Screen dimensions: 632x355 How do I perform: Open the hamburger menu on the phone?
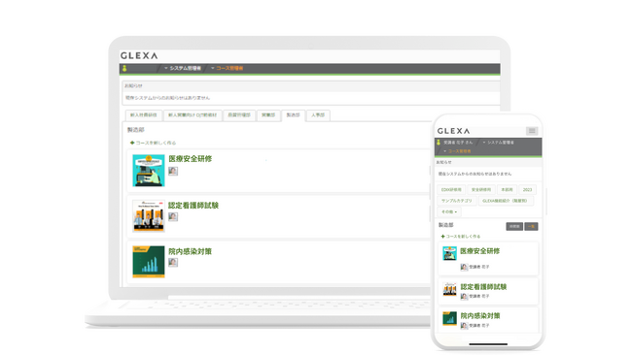(532, 131)
